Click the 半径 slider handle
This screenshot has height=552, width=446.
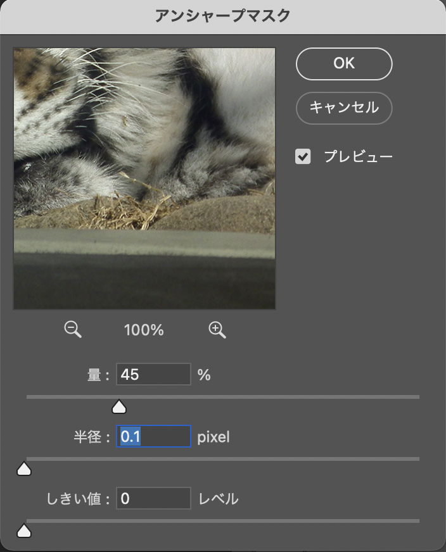pyautogui.click(x=24, y=469)
